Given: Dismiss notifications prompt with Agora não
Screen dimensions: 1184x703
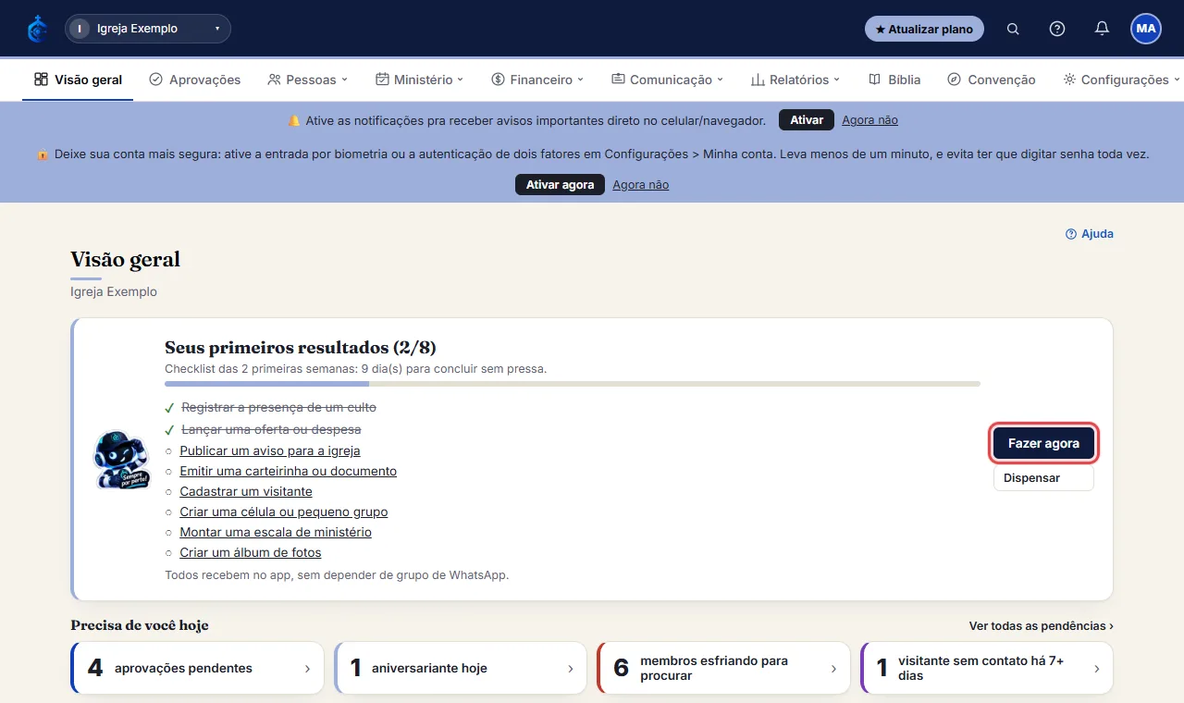Looking at the screenshot, I should [869, 120].
